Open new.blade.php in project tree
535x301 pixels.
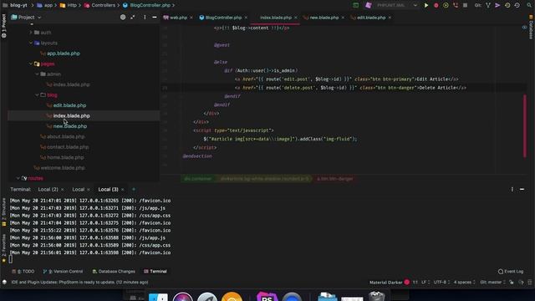(70, 126)
